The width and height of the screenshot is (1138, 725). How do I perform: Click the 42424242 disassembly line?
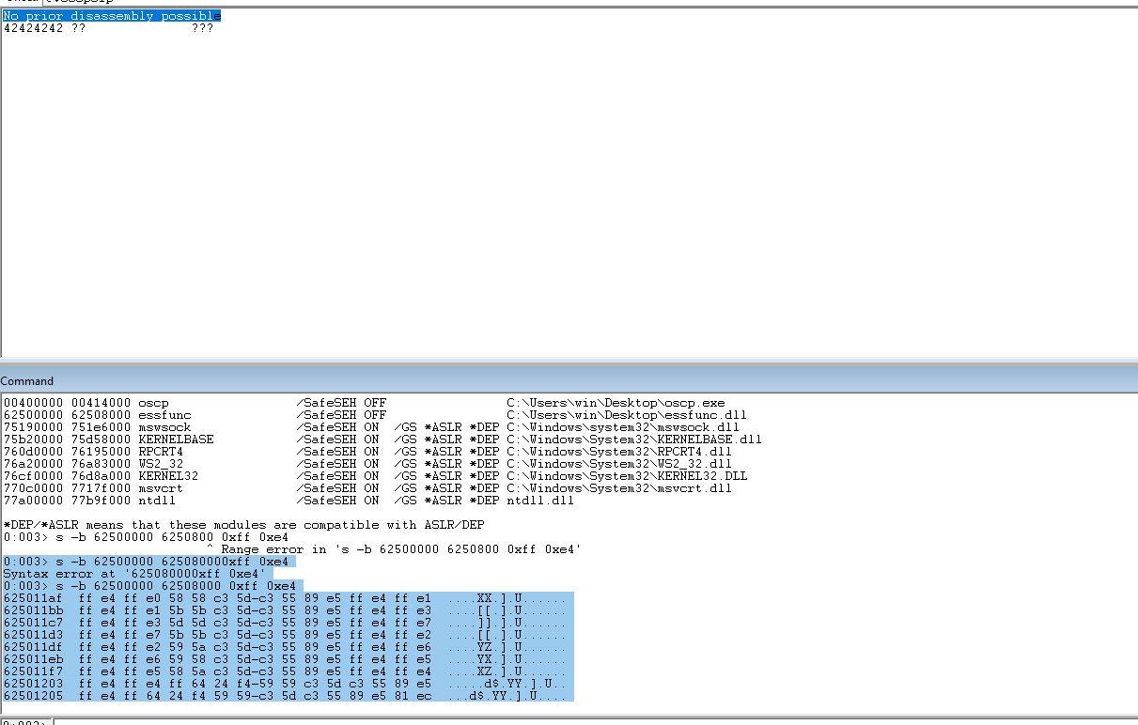tap(108, 29)
